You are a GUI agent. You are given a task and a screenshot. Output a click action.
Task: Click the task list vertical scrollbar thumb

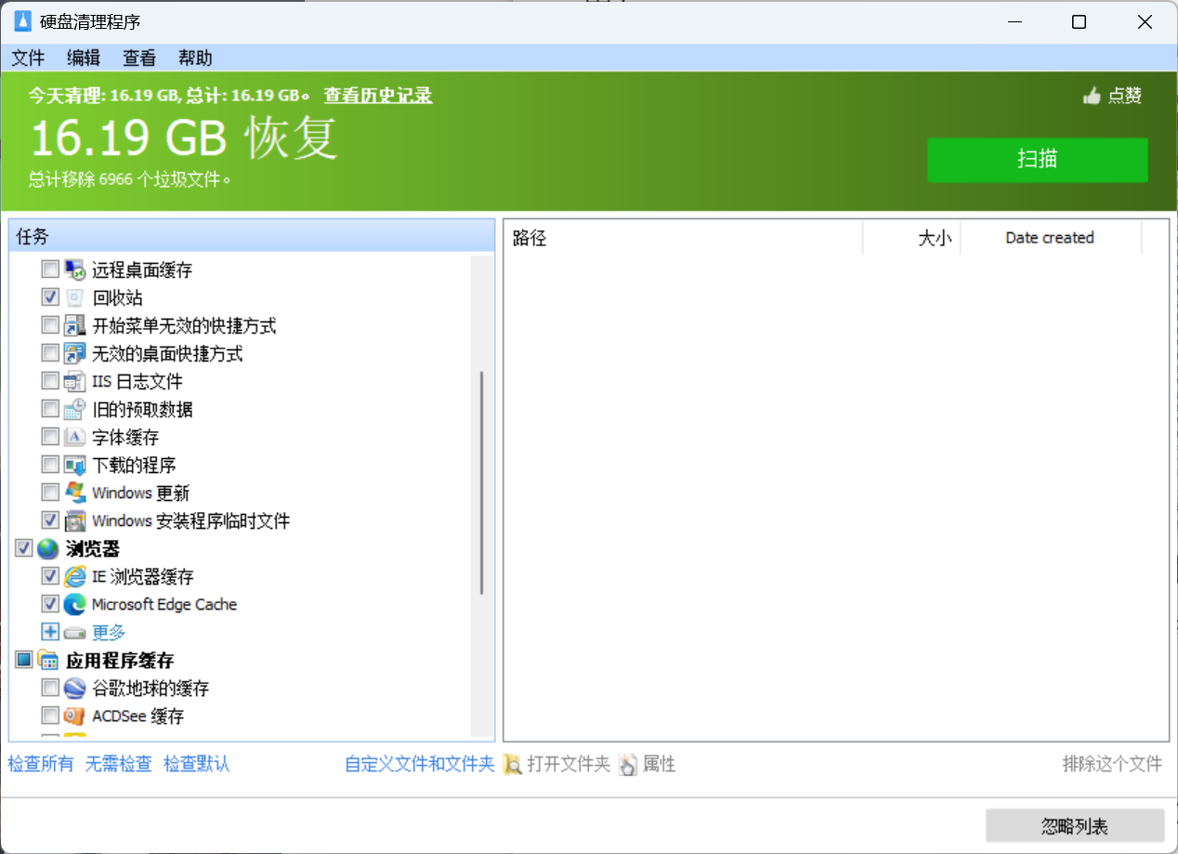[481, 482]
